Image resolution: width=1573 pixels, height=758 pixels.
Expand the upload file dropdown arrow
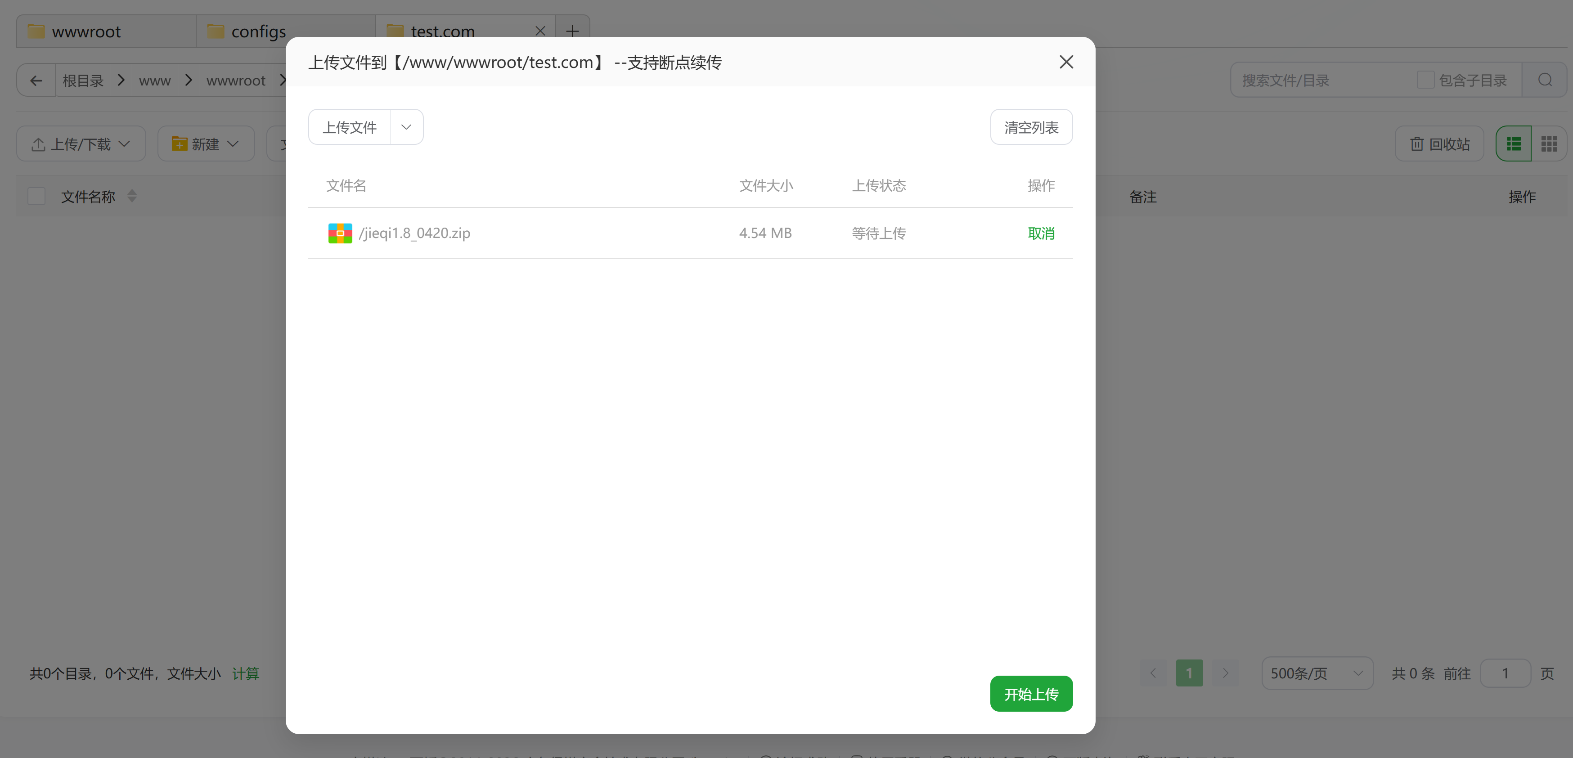pos(406,127)
